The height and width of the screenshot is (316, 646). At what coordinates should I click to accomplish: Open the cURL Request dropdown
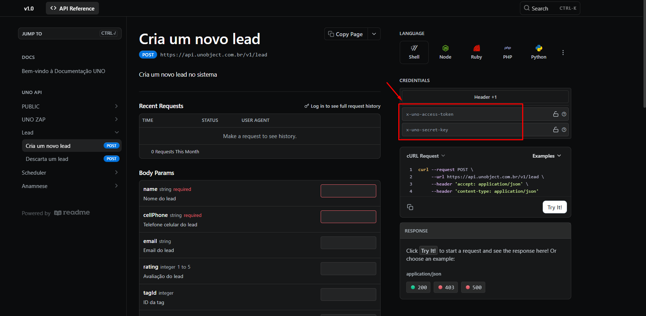click(426, 156)
